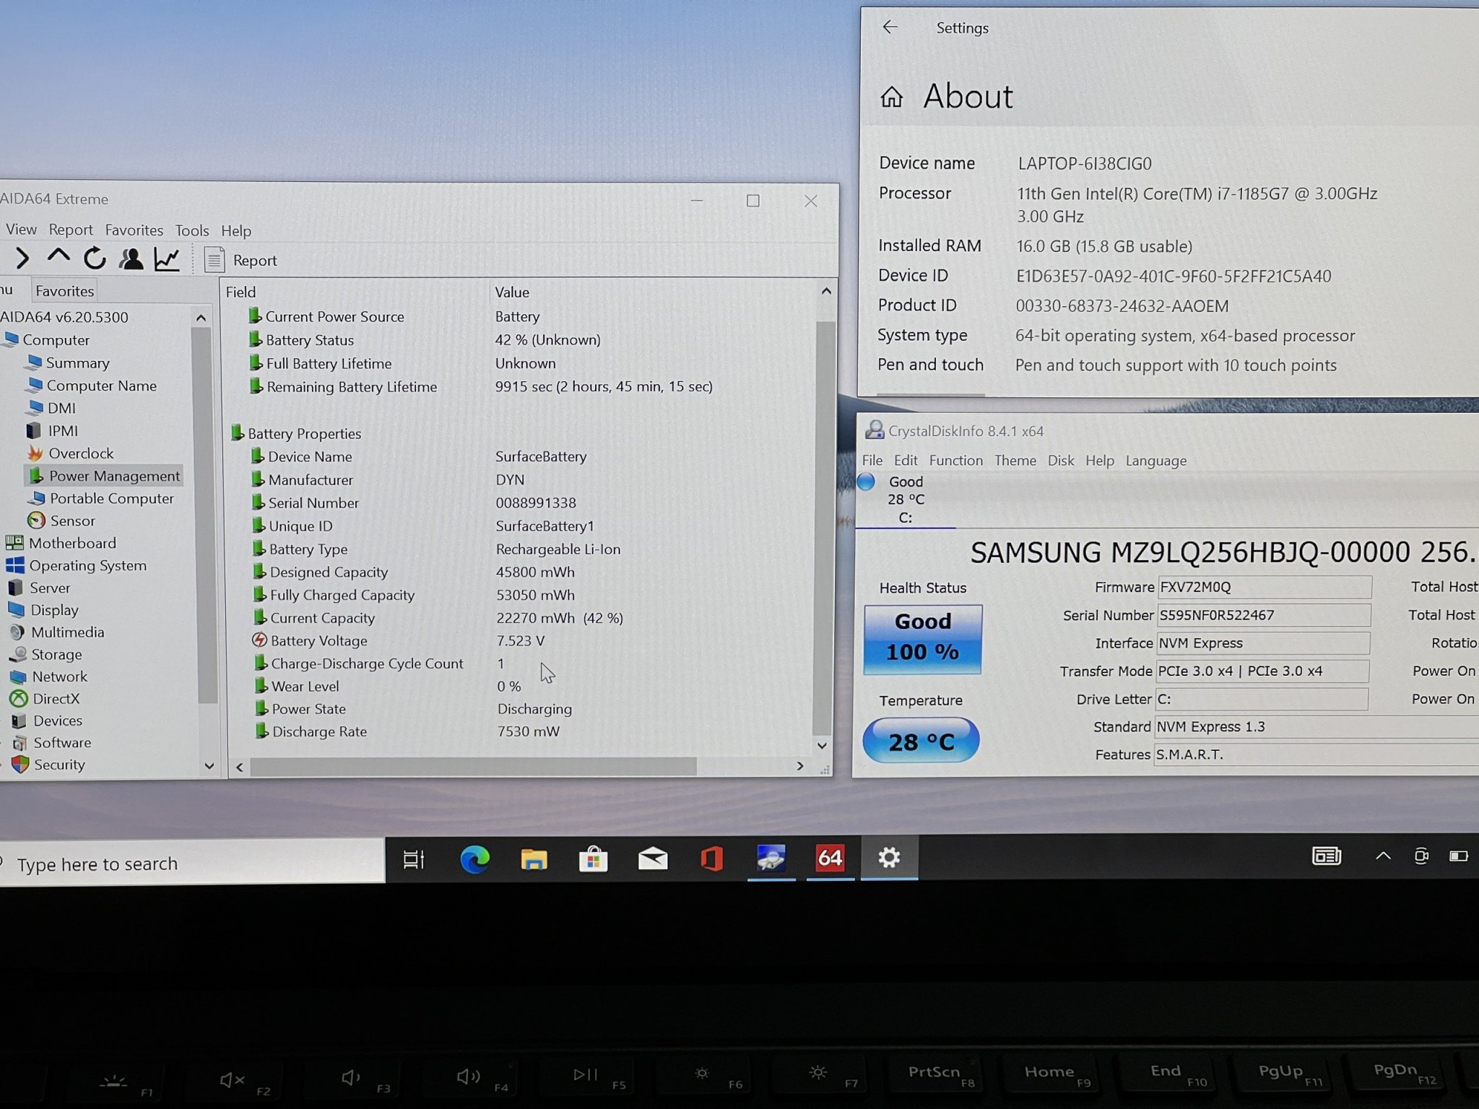Click the horizontal scrollbar in the value pane
This screenshot has width=1479, height=1109.
[x=473, y=766]
